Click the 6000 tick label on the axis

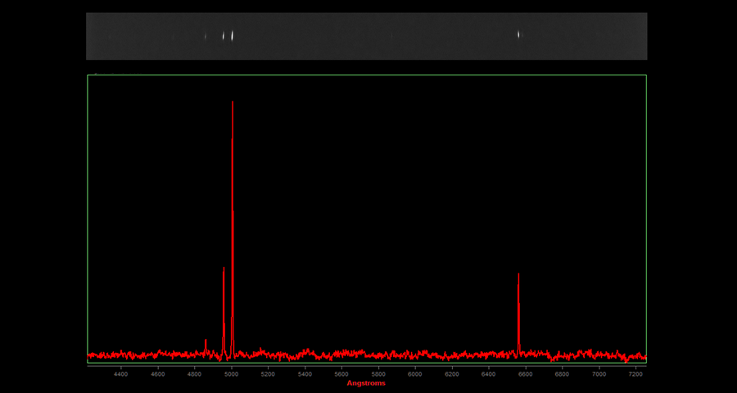(415, 374)
